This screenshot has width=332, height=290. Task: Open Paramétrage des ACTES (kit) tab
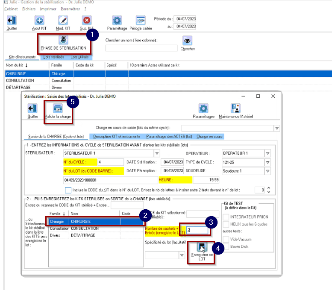pos(169,137)
